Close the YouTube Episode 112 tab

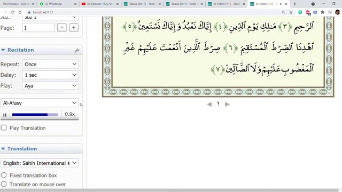point(118,4)
